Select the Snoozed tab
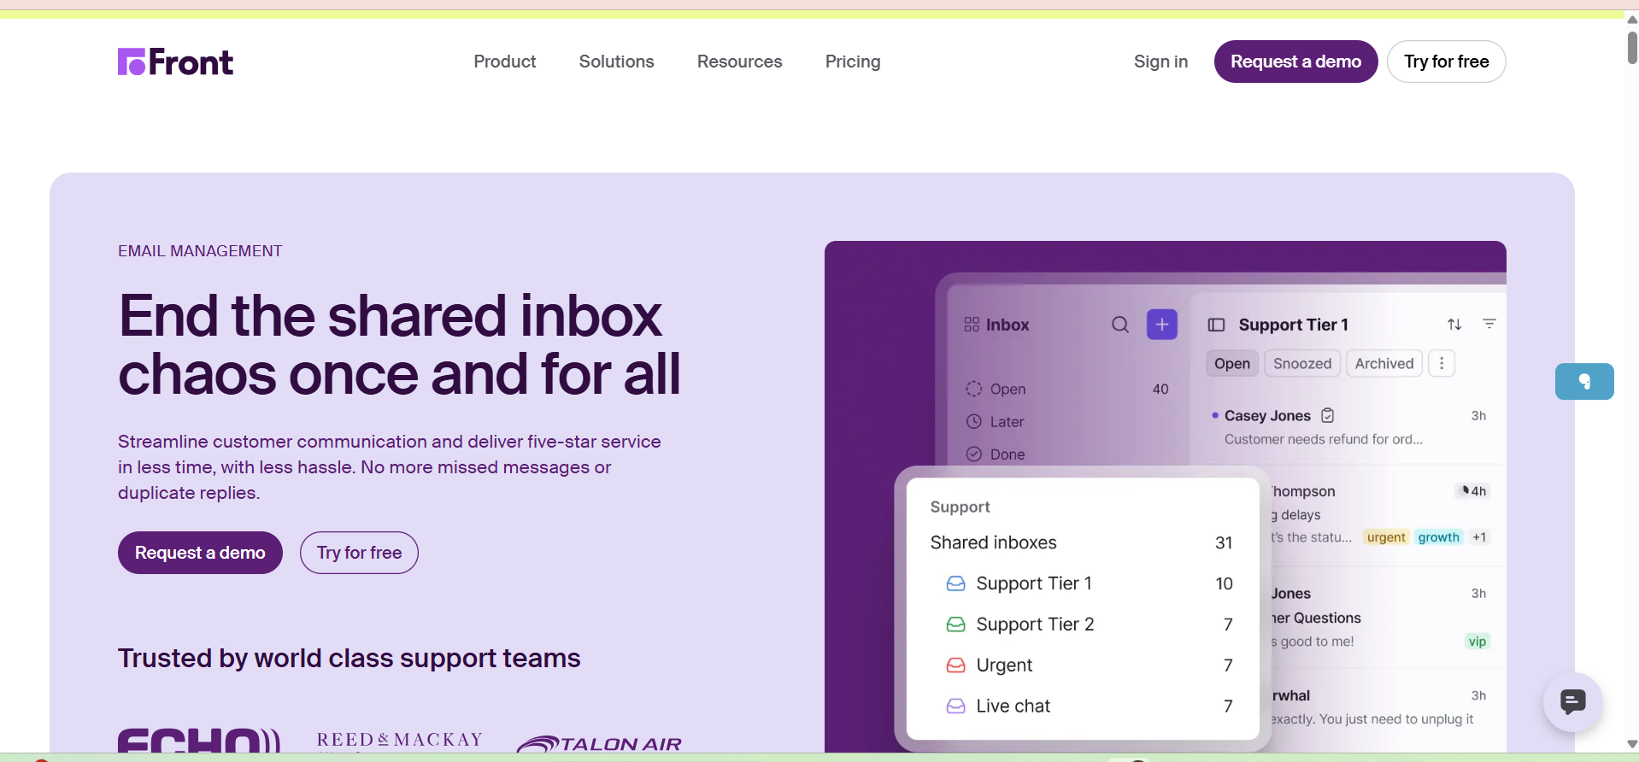The image size is (1639, 762). pos(1301,363)
